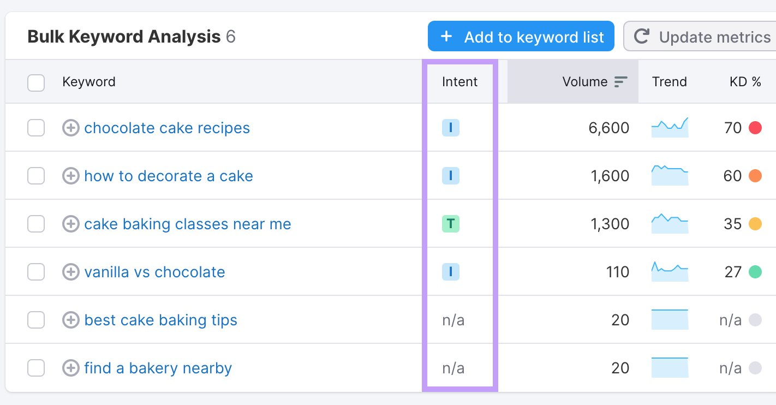This screenshot has height=405, width=776.
Task: Select the checkbox for chocolate cake recipes
Action: [x=36, y=128]
